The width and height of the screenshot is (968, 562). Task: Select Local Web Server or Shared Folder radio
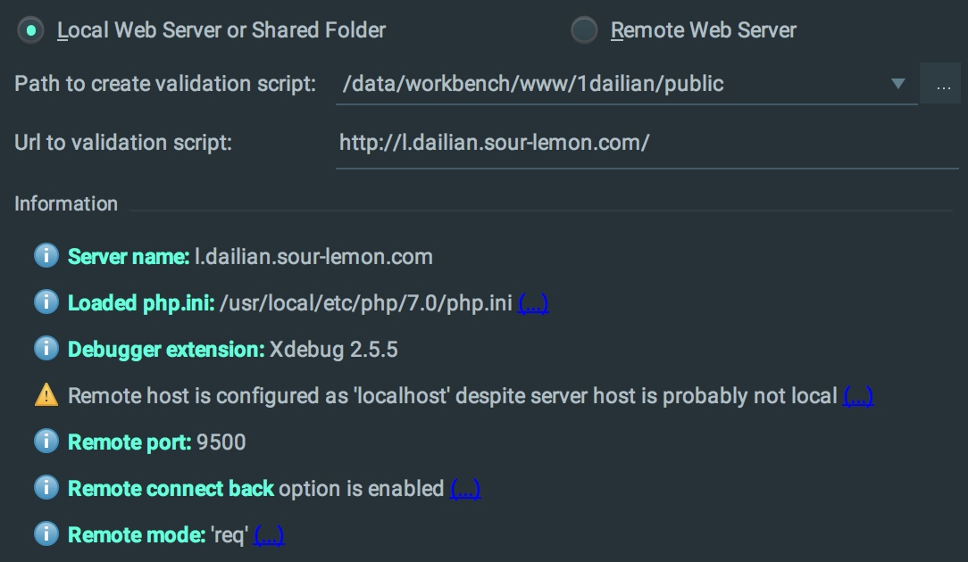pyautogui.click(x=30, y=29)
